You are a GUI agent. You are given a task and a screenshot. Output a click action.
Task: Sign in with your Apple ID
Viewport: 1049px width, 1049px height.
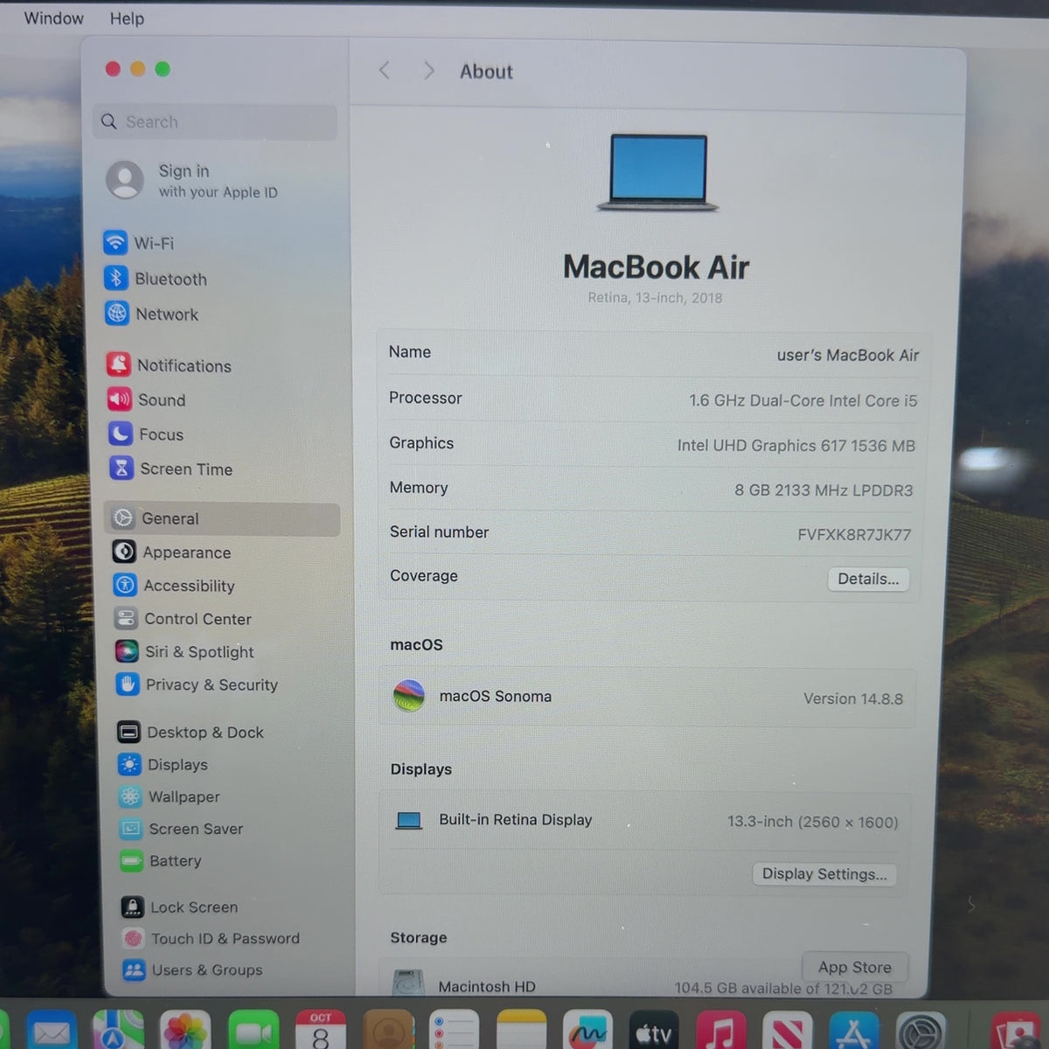192,180
